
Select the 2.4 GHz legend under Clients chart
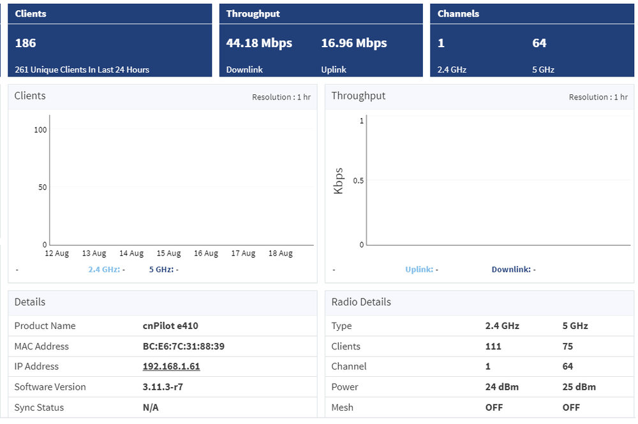pyautogui.click(x=104, y=269)
